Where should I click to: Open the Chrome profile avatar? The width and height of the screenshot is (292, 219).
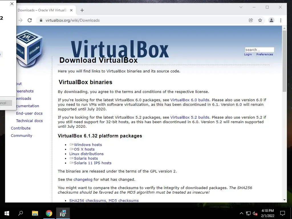pyautogui.click(x=271, y=20)
